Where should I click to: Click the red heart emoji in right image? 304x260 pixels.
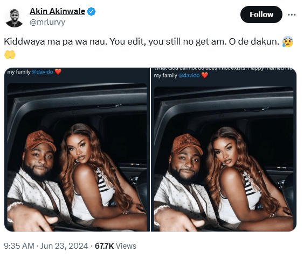[204, 75]
